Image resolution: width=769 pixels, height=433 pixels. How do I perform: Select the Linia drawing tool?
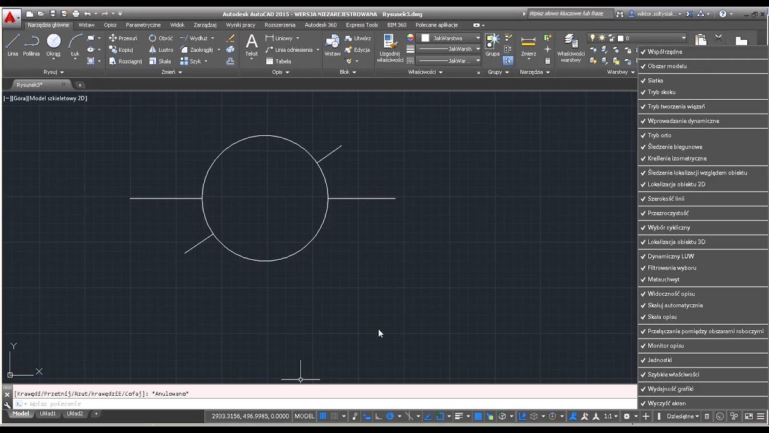pos(13,45)
